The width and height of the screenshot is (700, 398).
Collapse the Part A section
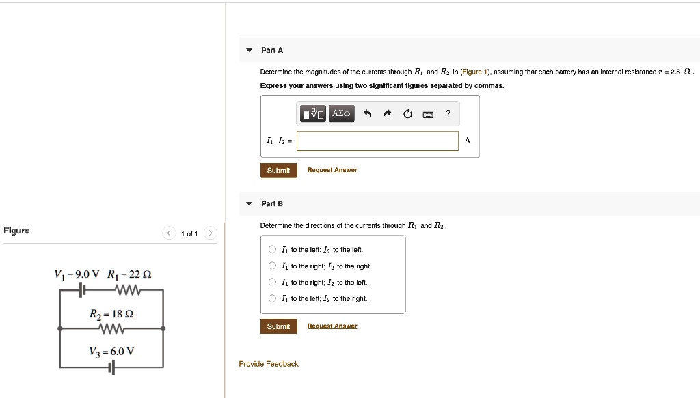coord(249,50)
